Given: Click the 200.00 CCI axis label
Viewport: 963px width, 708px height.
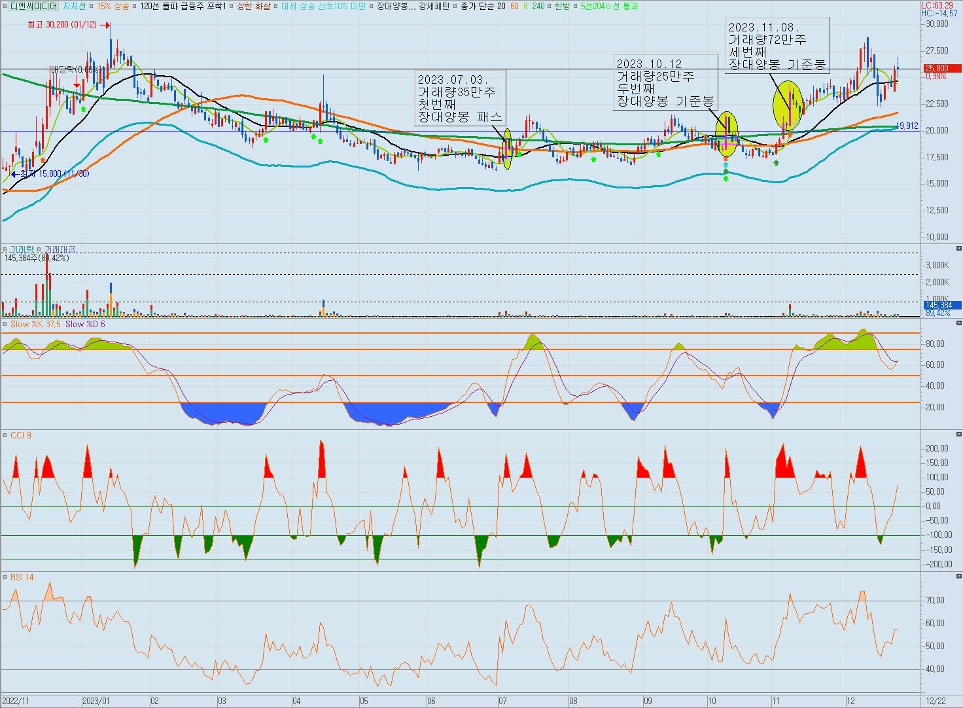Looking at the screenshot, I should [x=937, y=448].
